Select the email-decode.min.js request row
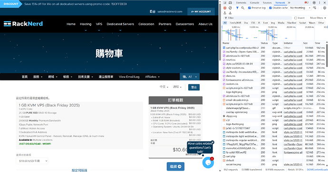The height and width of the screenshot is (172, 328). (274, 100)
